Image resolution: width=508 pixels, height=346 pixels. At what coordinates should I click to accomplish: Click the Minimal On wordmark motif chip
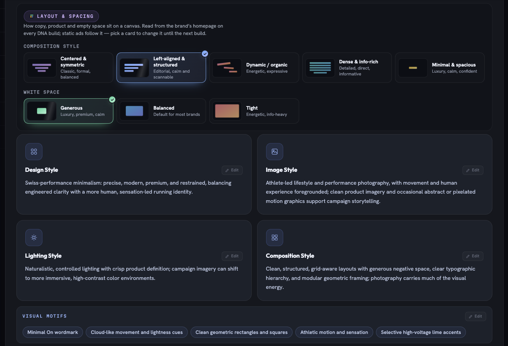coord(53,332)
